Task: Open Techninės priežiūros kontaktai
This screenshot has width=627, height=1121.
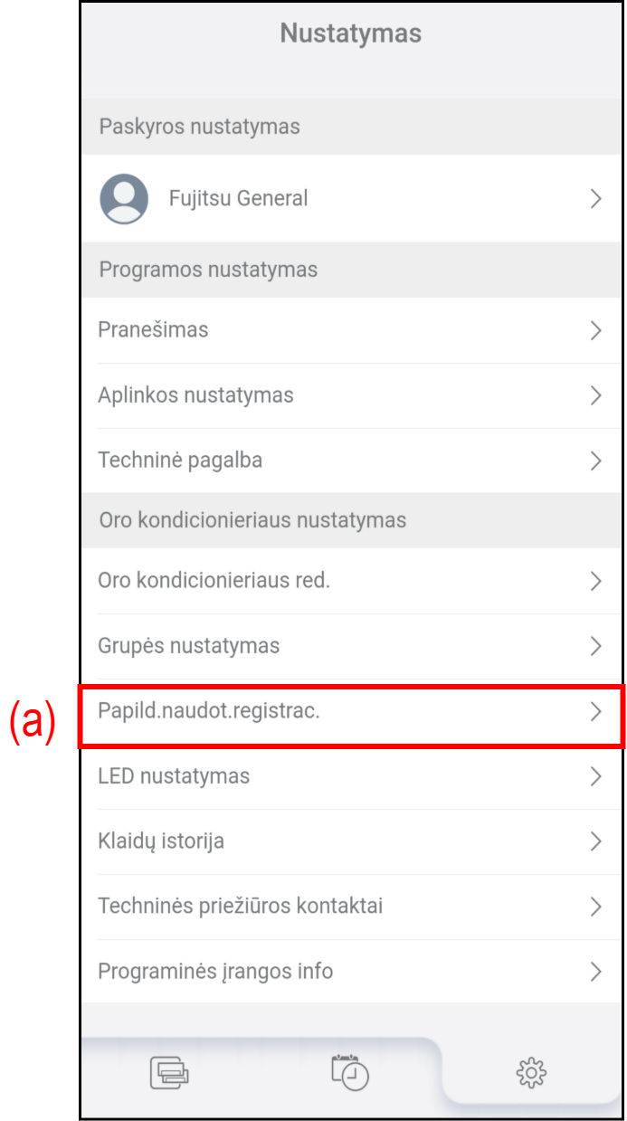Action: (351, 907)
